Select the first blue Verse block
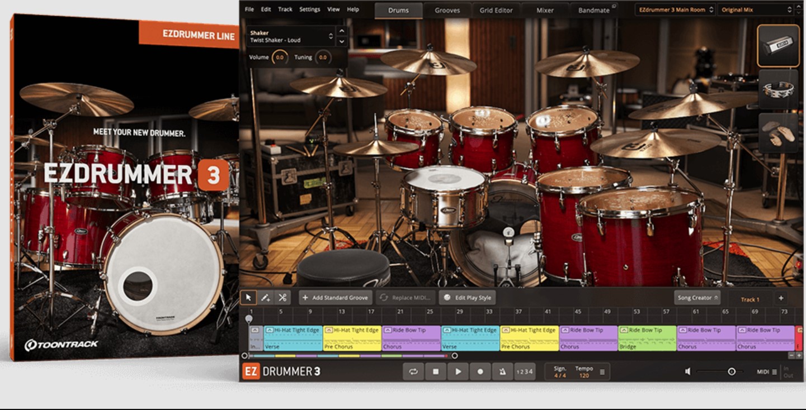The height and width of the screenshot is (410, 806). pos(293,339)
